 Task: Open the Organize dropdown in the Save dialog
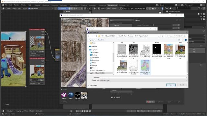click(92, 40)
